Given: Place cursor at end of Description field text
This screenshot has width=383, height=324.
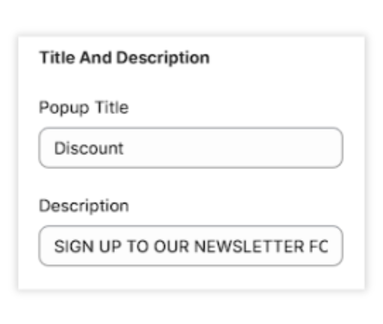Looking at the screenshot, I should 329,246.
